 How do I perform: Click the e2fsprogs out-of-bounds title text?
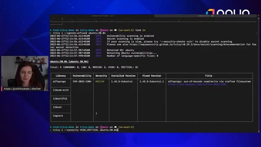(x=209, y=82)
